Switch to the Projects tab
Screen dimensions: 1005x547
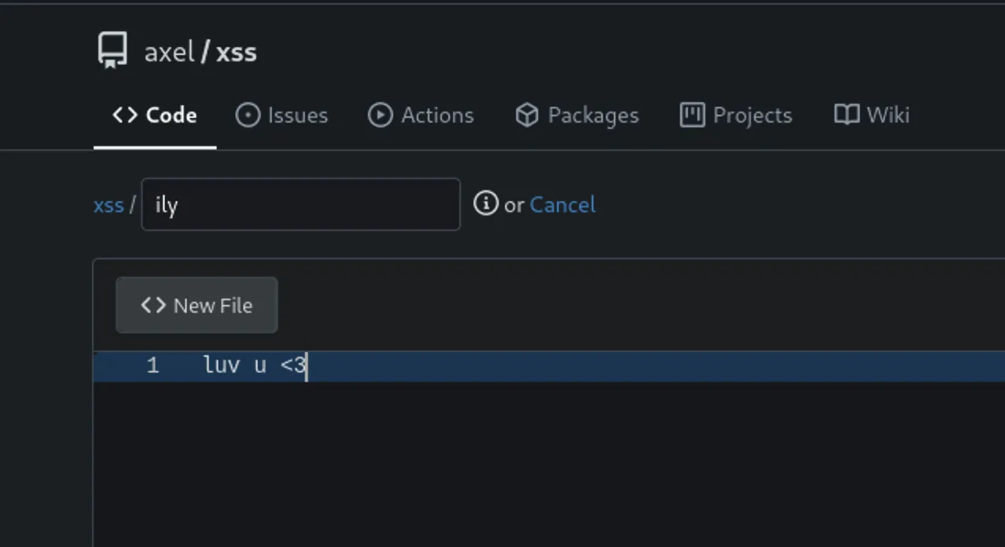click(736, 116)
